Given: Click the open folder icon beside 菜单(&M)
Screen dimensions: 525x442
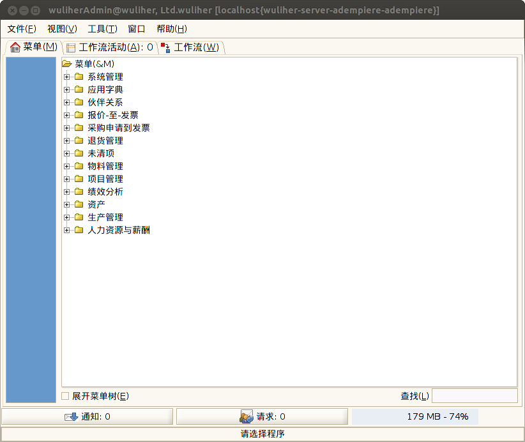Looking at the screenshot, I should pyautogui.click(x=67, y=64).
